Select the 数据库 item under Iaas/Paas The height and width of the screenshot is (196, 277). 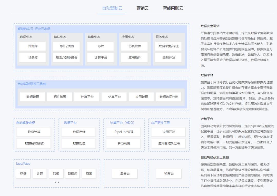(x=72, y=174)
